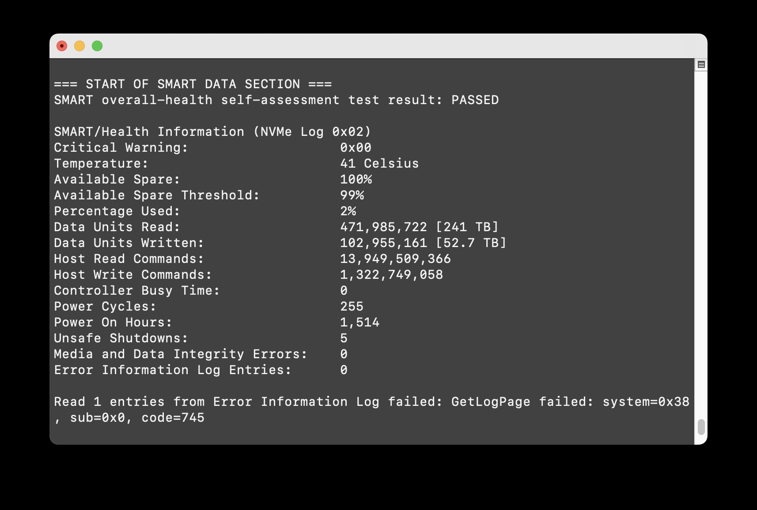
Task: Click the START OF SMART DATA SECTION header
Action: (193, 84)
